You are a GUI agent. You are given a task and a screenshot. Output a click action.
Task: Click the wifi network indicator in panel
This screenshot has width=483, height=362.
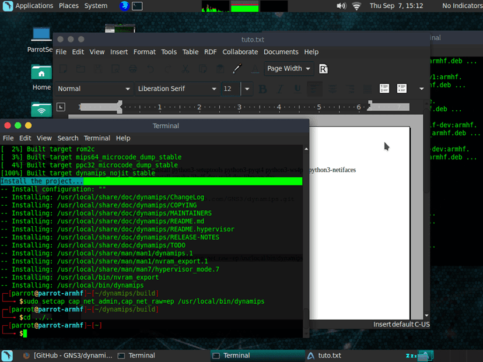point(356,6)
